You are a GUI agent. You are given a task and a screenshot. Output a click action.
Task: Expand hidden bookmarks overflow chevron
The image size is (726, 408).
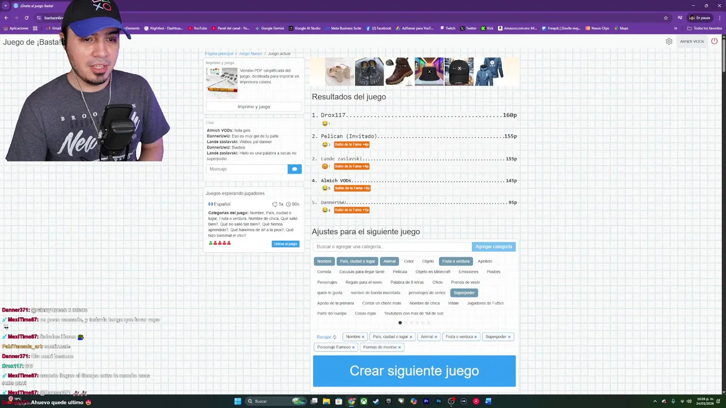tap(676, 28)
